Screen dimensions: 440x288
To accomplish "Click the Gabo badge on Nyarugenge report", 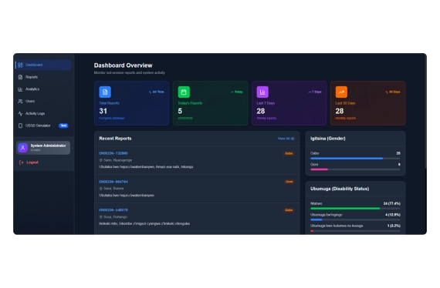I will click(x=289, y=153).
